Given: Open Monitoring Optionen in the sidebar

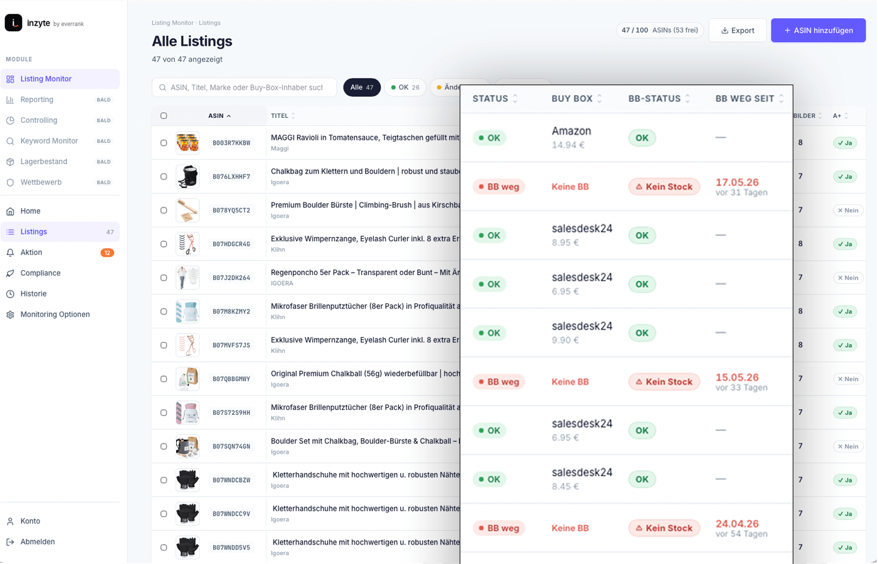Looking at the screenshot, I should pyautogui.click(x=60, y=315).
